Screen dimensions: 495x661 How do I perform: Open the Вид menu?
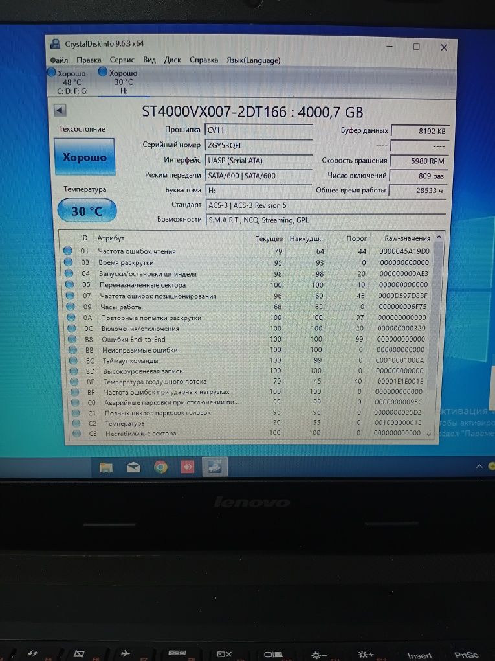pos(149,60)
